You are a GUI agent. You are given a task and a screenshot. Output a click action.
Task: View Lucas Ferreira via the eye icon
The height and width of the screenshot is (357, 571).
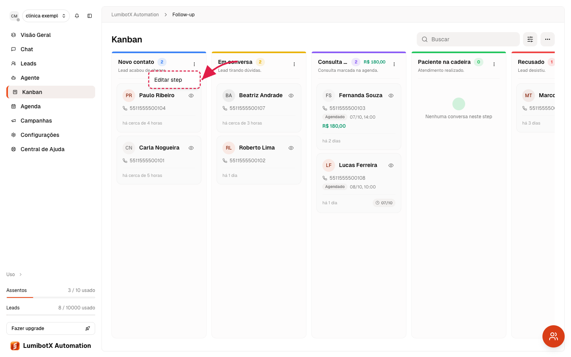(391, 165)
